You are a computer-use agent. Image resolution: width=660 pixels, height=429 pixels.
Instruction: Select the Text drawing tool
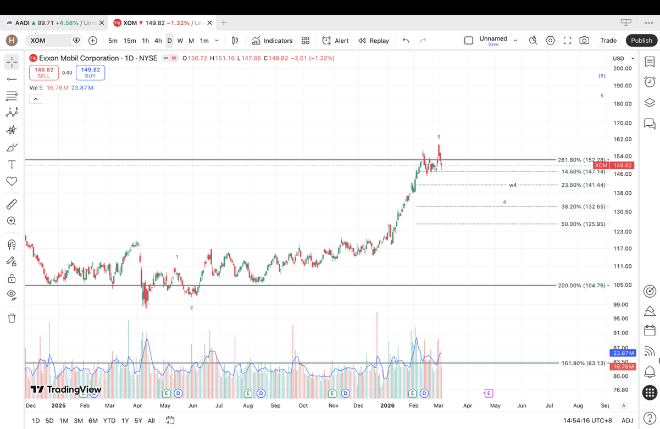coord(12,164)
